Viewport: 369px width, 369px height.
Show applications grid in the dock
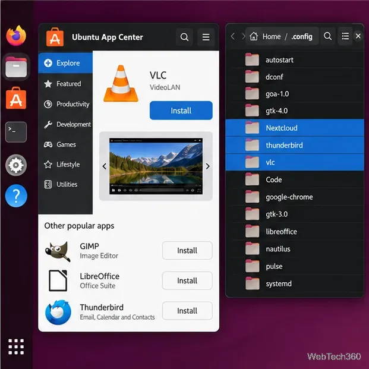point(16,346)
